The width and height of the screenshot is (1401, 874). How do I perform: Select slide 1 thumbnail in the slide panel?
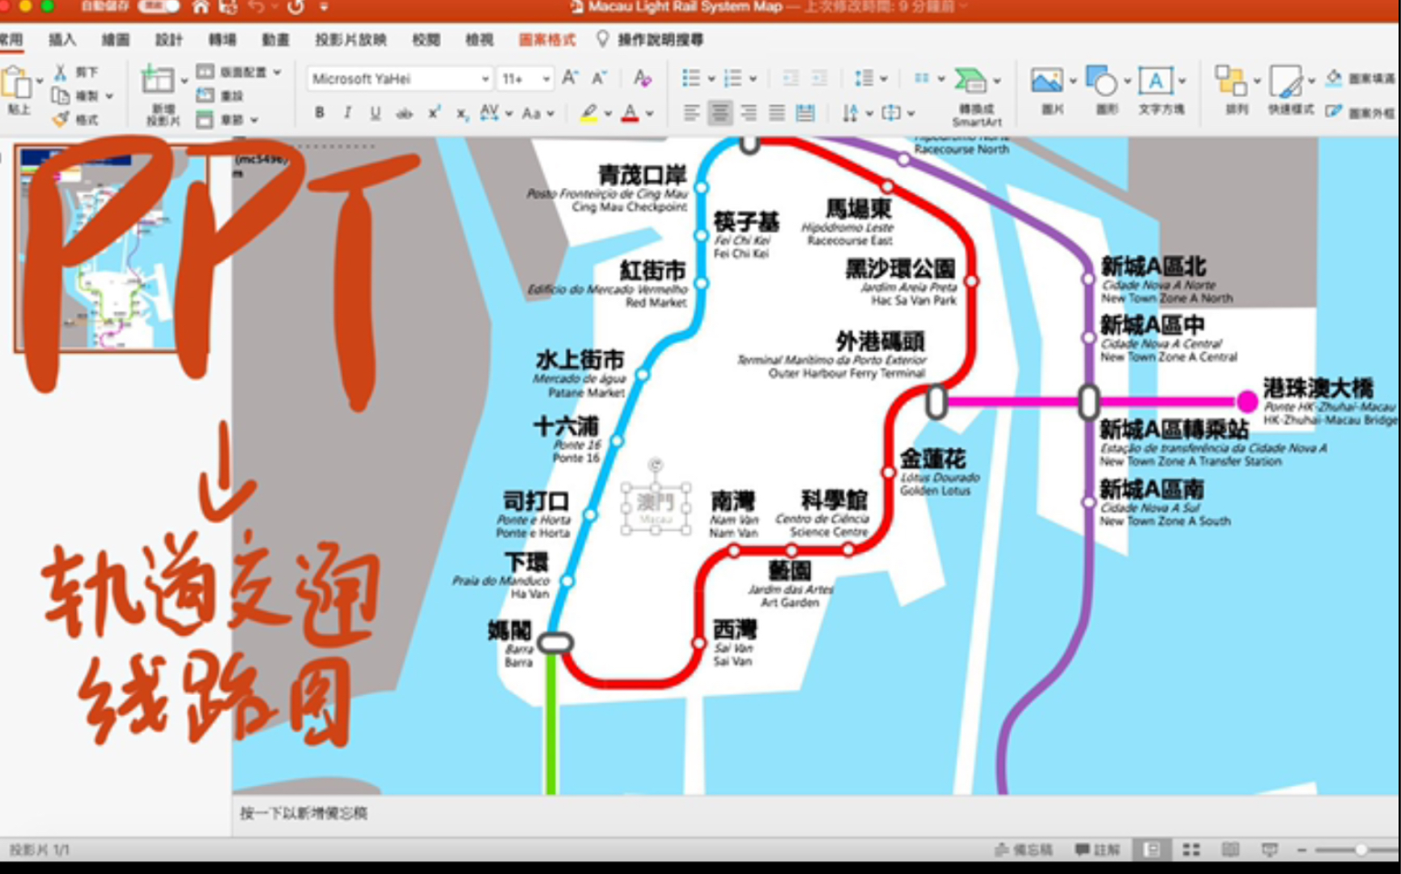(111, 248)
